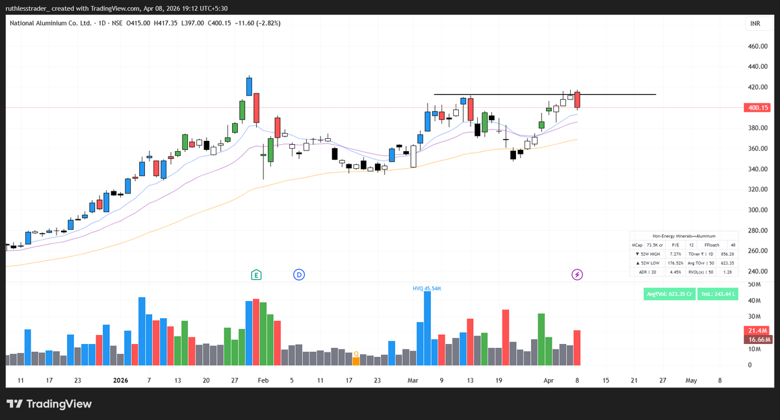The height and width of the screenshot is (420, 780).
Task: Click the blue "D" dividend marker icon
Action: click(299, 275)
